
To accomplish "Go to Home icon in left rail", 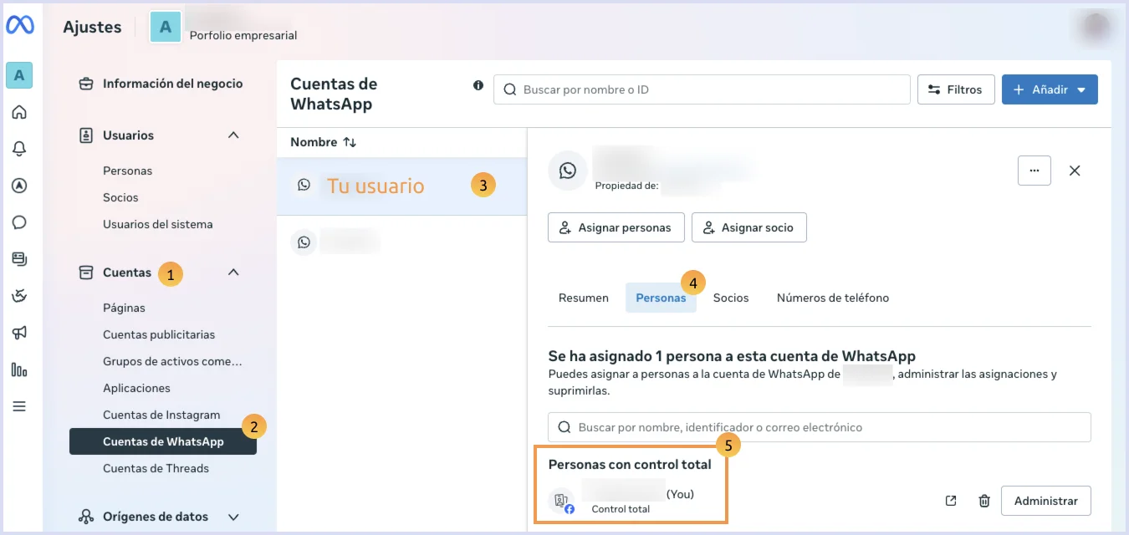I will (x=19, y=112).
